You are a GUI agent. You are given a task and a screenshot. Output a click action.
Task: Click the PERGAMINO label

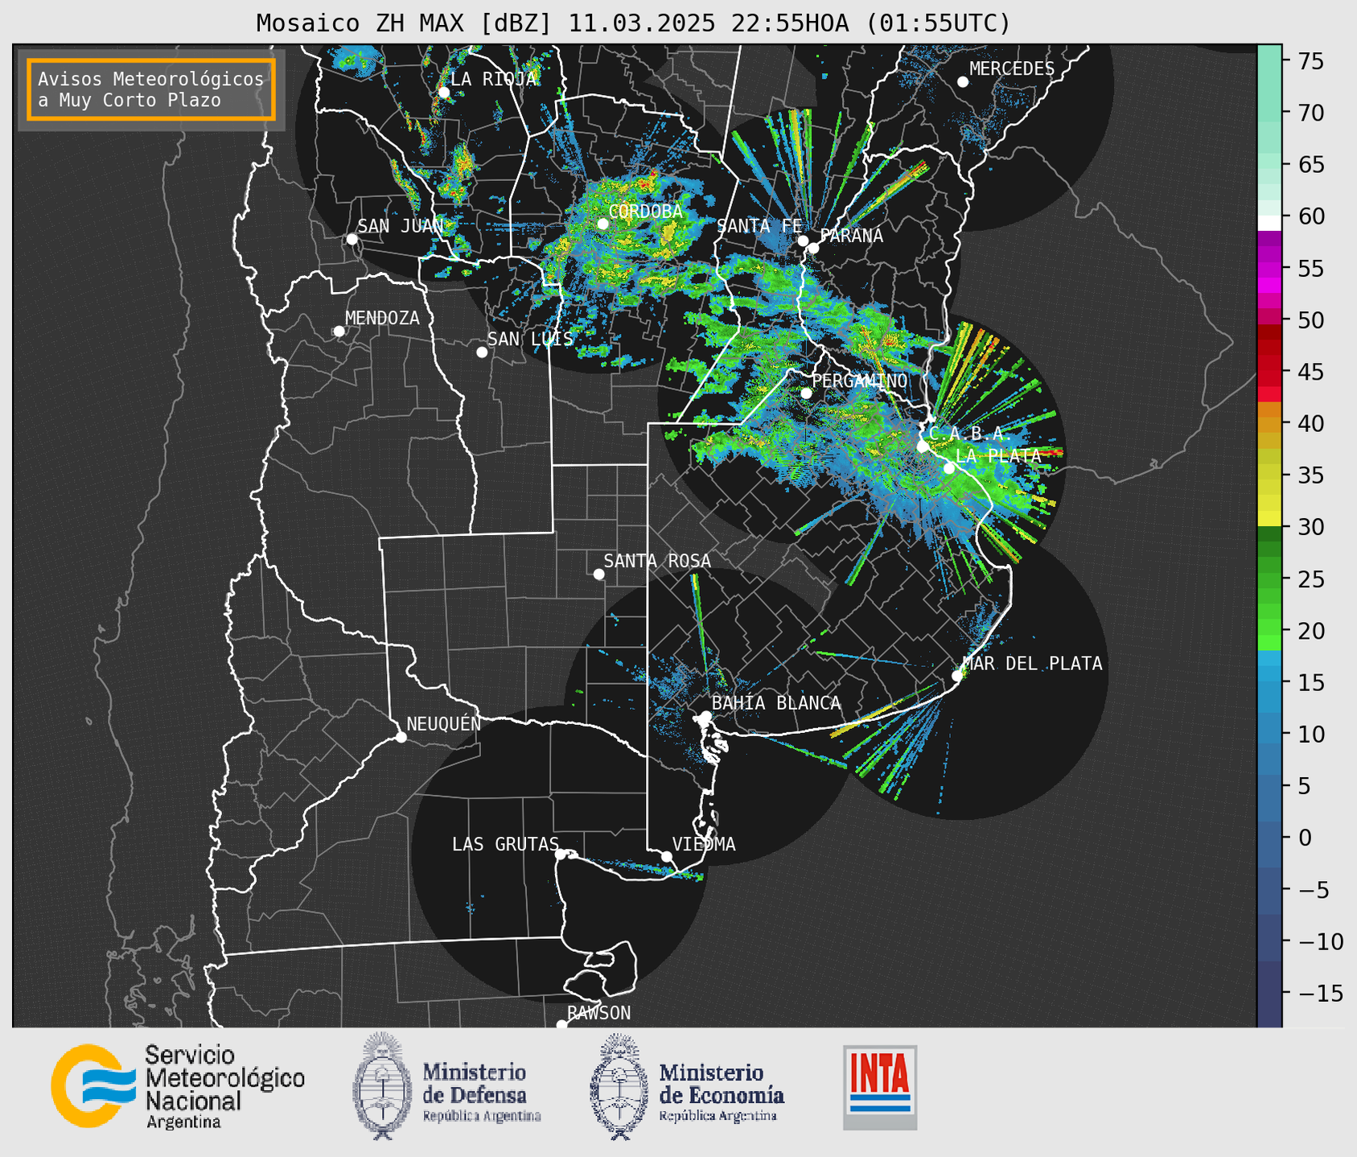[859, 381]
